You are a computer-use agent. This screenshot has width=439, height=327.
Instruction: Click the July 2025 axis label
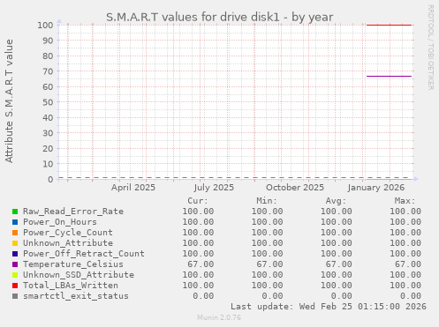coord(214,188)
